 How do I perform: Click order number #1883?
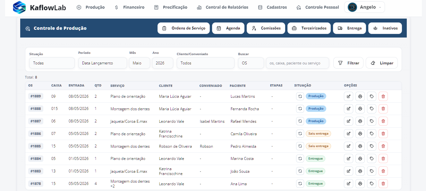click(x=36, y=171)
